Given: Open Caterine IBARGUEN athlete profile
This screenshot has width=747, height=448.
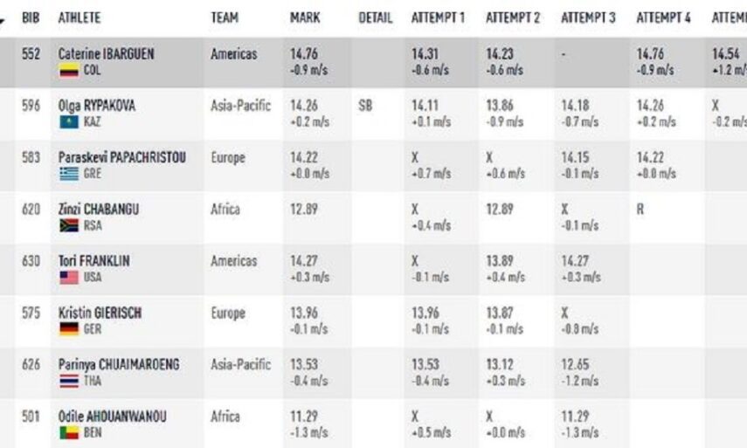Looking at the screenshot, I should click(x=106, y=54).
